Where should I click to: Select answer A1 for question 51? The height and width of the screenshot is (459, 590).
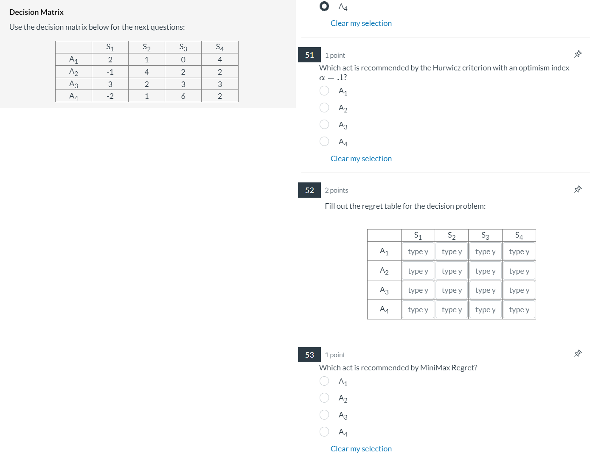coord(324,90)
